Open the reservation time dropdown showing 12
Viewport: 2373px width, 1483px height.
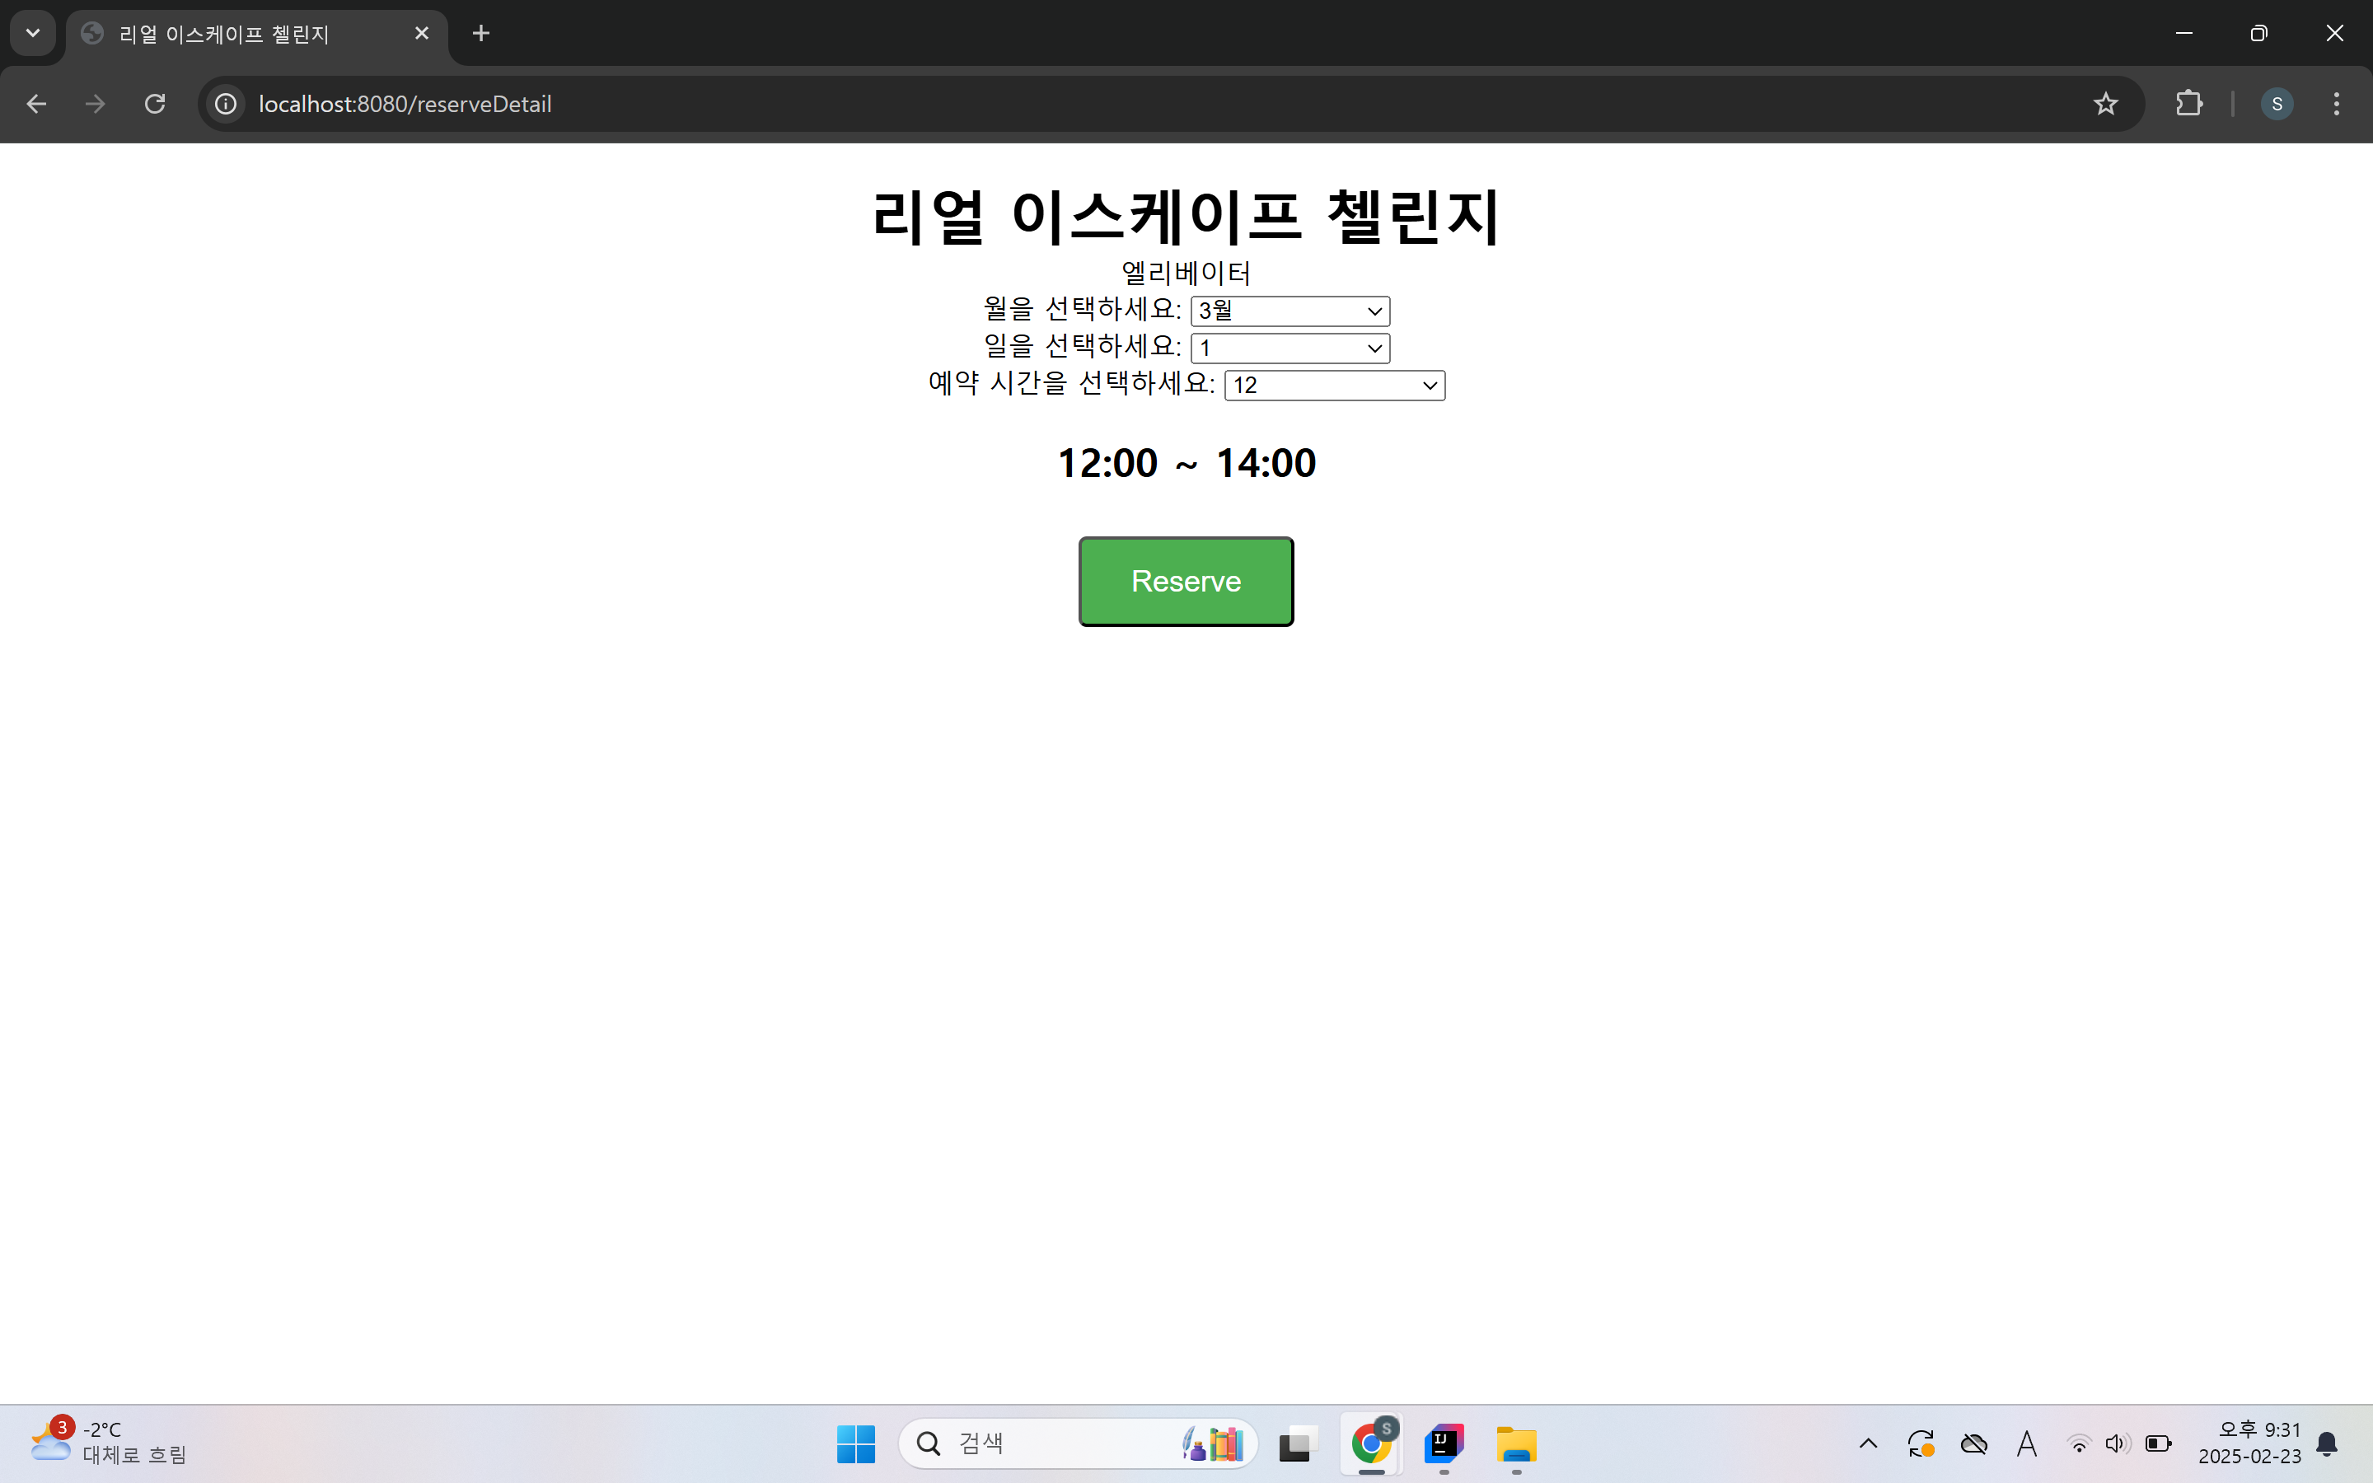click(1334, 386)
